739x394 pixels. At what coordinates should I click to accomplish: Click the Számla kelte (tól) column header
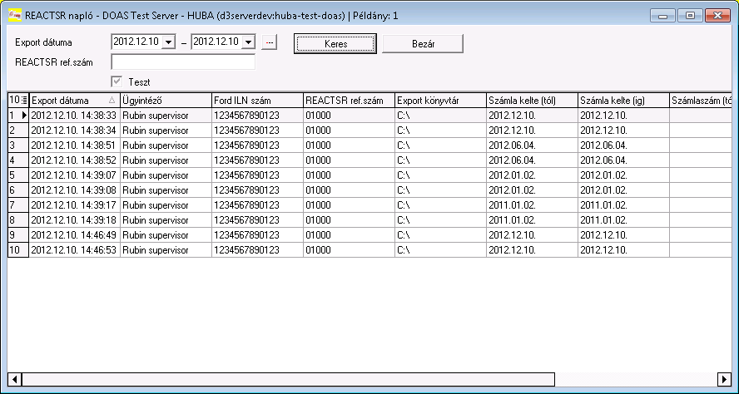click(x=532, y=101)
